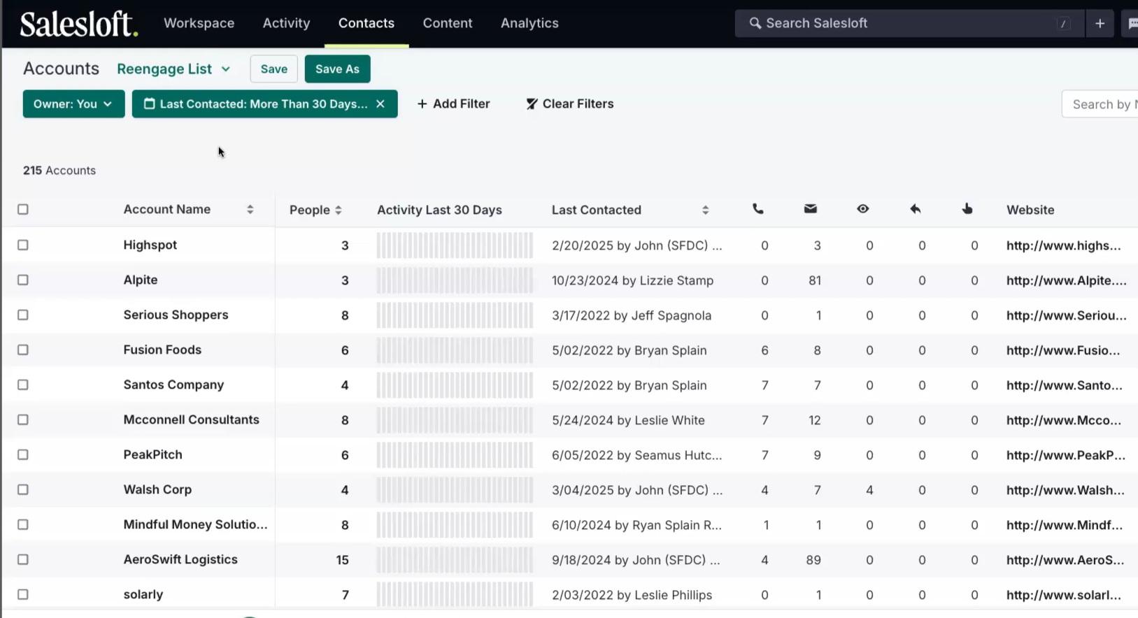
Task: Check the PeakPitch row checkbox
Action: pos(23,454)
